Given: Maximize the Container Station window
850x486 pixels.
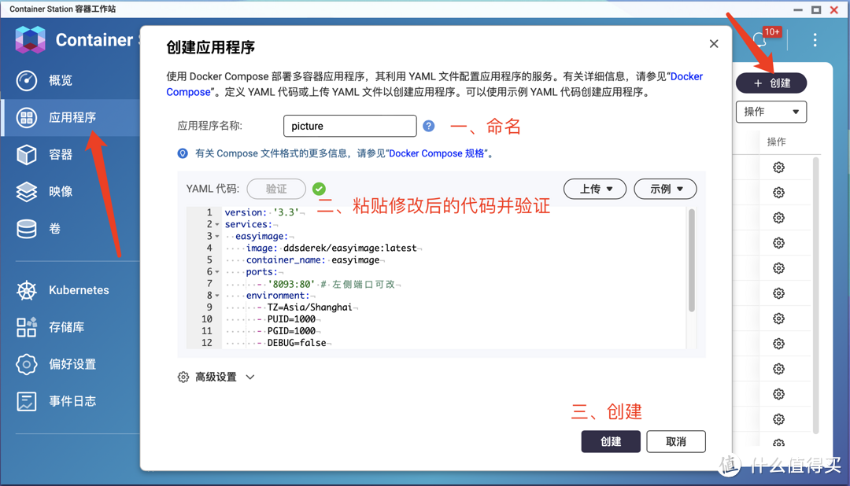Looking at the screenshot, I should 816,9.
